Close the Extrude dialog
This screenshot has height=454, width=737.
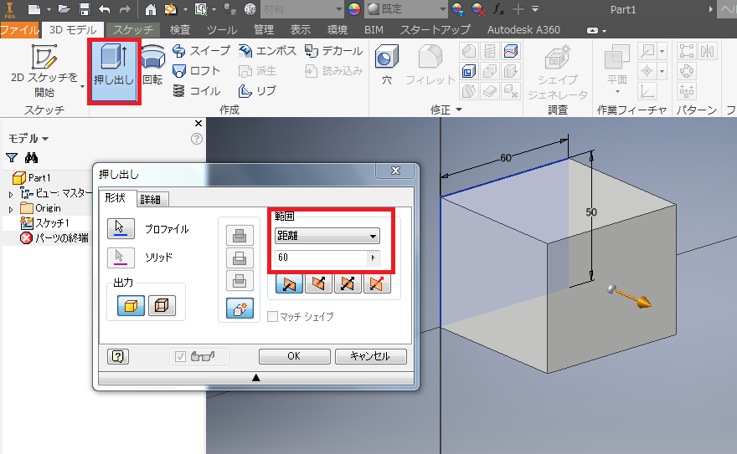396,171
